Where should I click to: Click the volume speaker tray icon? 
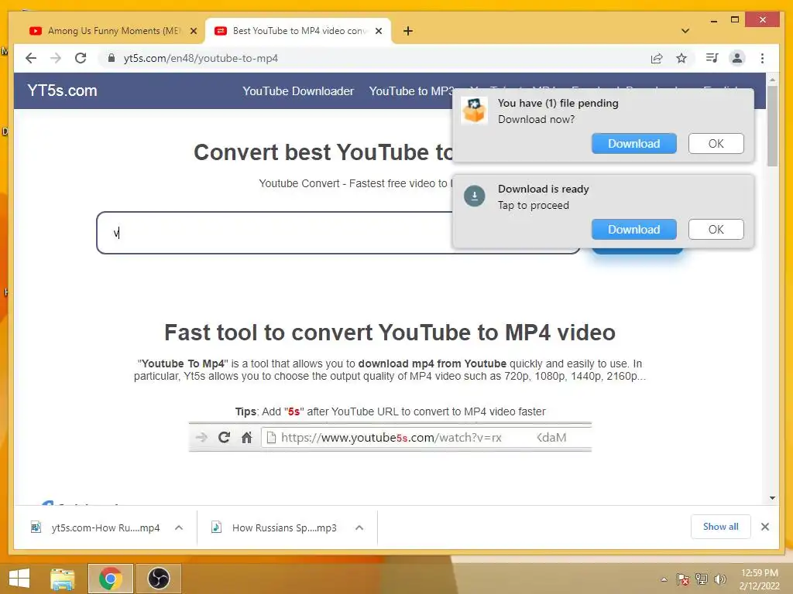point(719,579)
